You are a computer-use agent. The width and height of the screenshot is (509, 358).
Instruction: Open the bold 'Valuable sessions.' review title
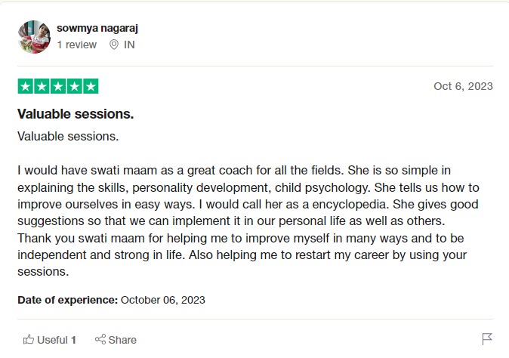pos(76,114)
